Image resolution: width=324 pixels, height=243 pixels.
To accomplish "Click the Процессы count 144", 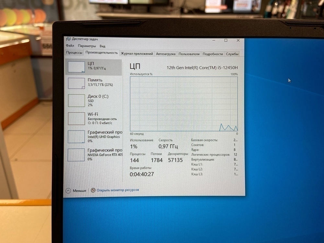I will 134,160.
